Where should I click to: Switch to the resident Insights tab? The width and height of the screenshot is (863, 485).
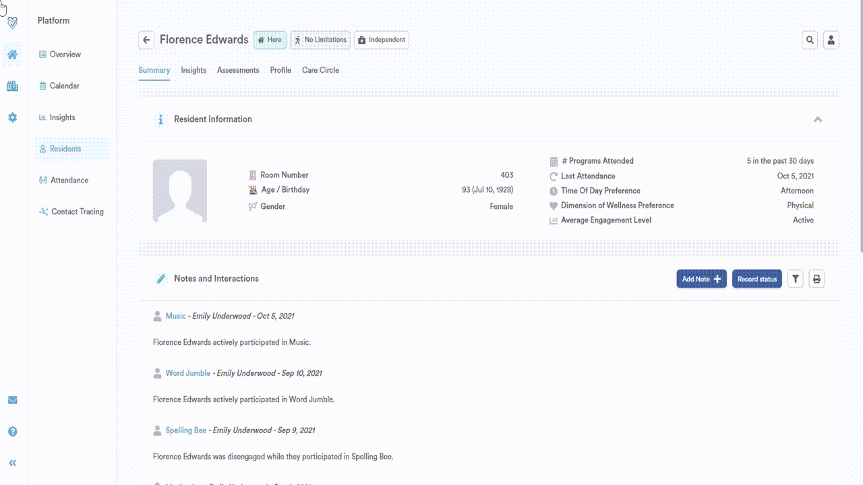(194, 70)
